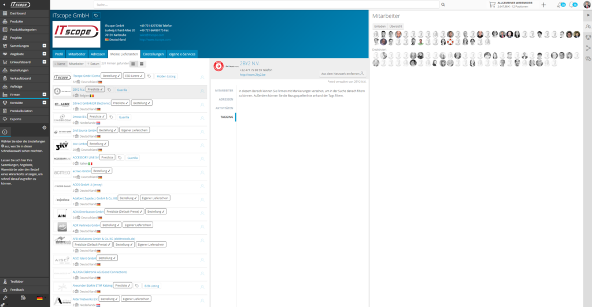
Task: Open quick-selection settings gear in sidebar
Action: click(44, 128)
